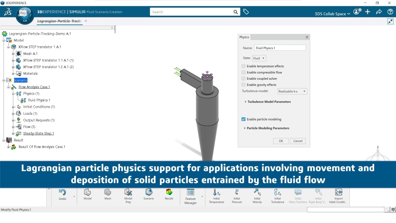396x223 pixels.
Task: Click the collapse view icon at top right
Action: pyautogui.click(x=390, y=21)
